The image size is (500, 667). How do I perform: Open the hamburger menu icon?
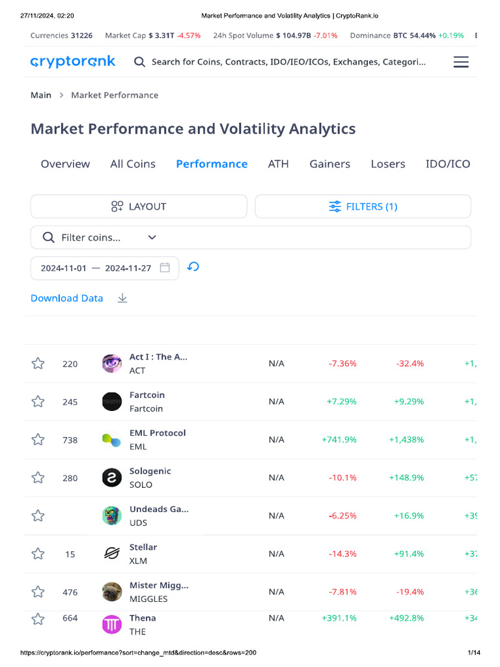(461, 62)
